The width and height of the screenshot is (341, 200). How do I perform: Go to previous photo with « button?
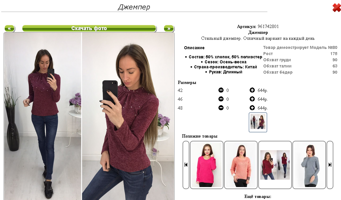click(9, 28)
